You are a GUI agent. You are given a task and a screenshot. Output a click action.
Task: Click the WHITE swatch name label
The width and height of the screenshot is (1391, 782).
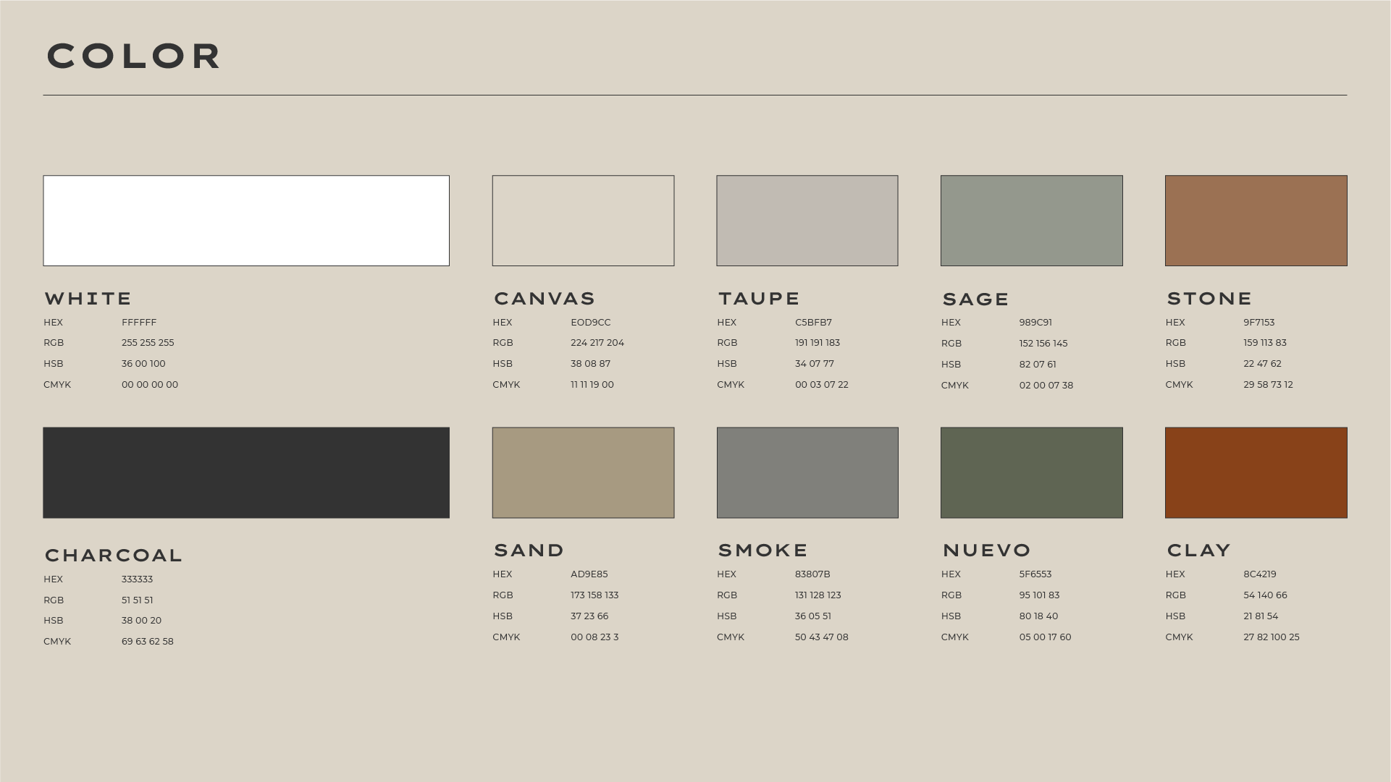coord(88,298)
